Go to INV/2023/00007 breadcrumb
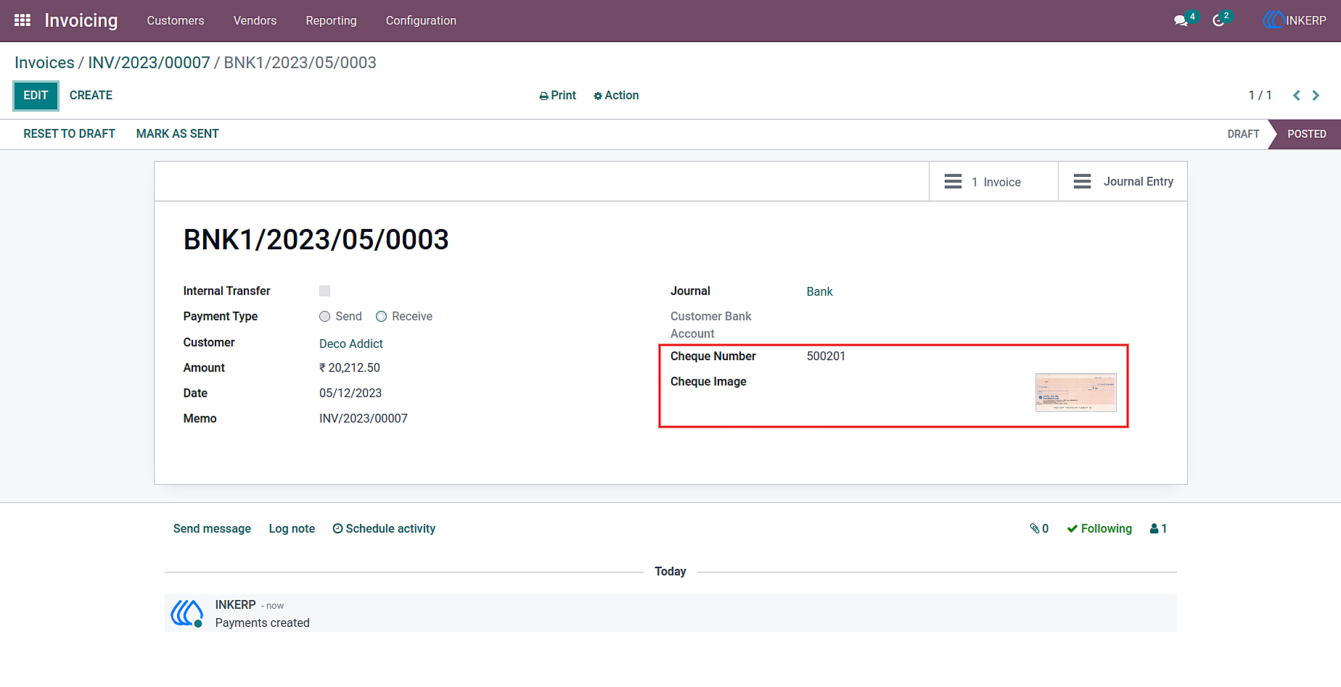 click(149, 62)
